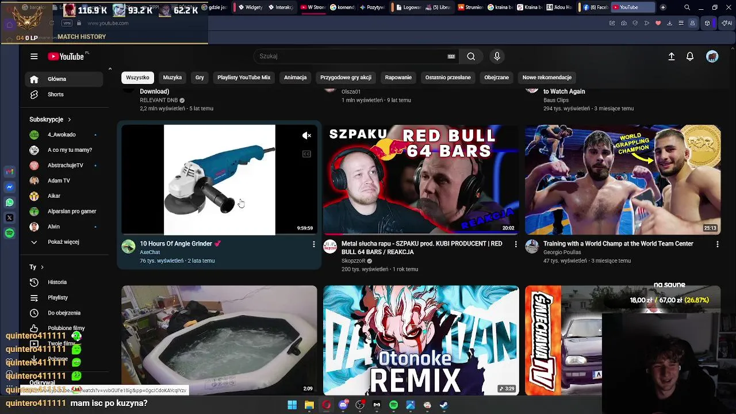Open the Windows Start button
736x414 pixels.
click(x=292, y=405)
